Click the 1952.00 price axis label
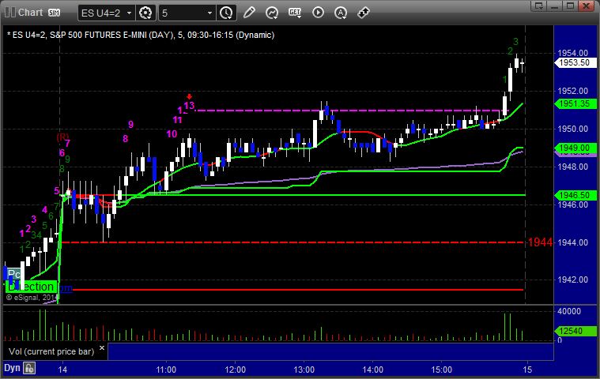 click(x=572, y=91)
